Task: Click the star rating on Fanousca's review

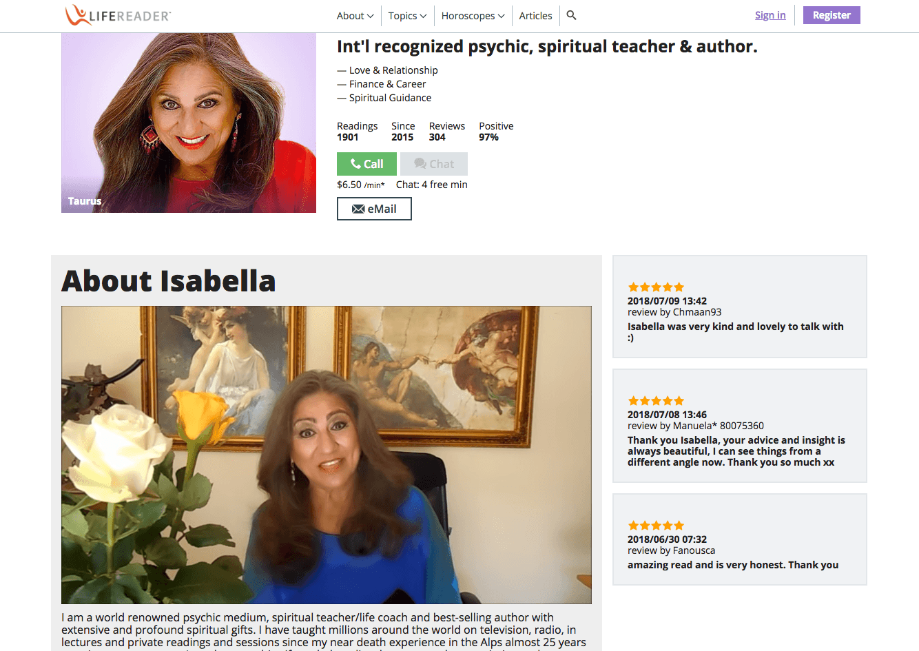Action: [656, 526]
